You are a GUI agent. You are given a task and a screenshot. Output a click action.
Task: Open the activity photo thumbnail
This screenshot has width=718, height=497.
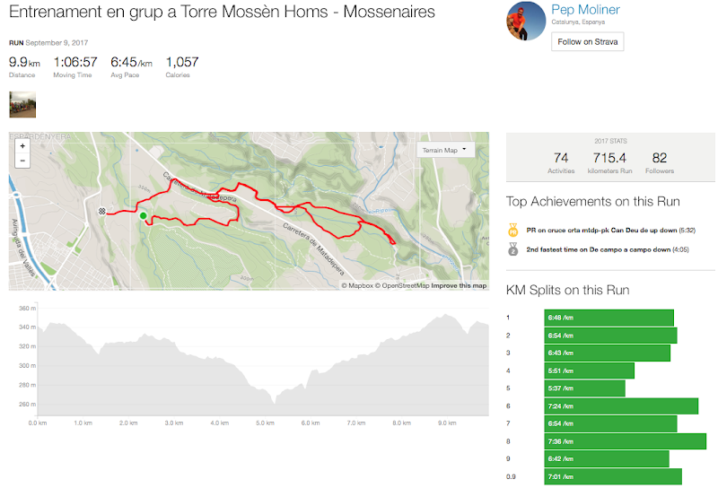[x=22, y=104]
